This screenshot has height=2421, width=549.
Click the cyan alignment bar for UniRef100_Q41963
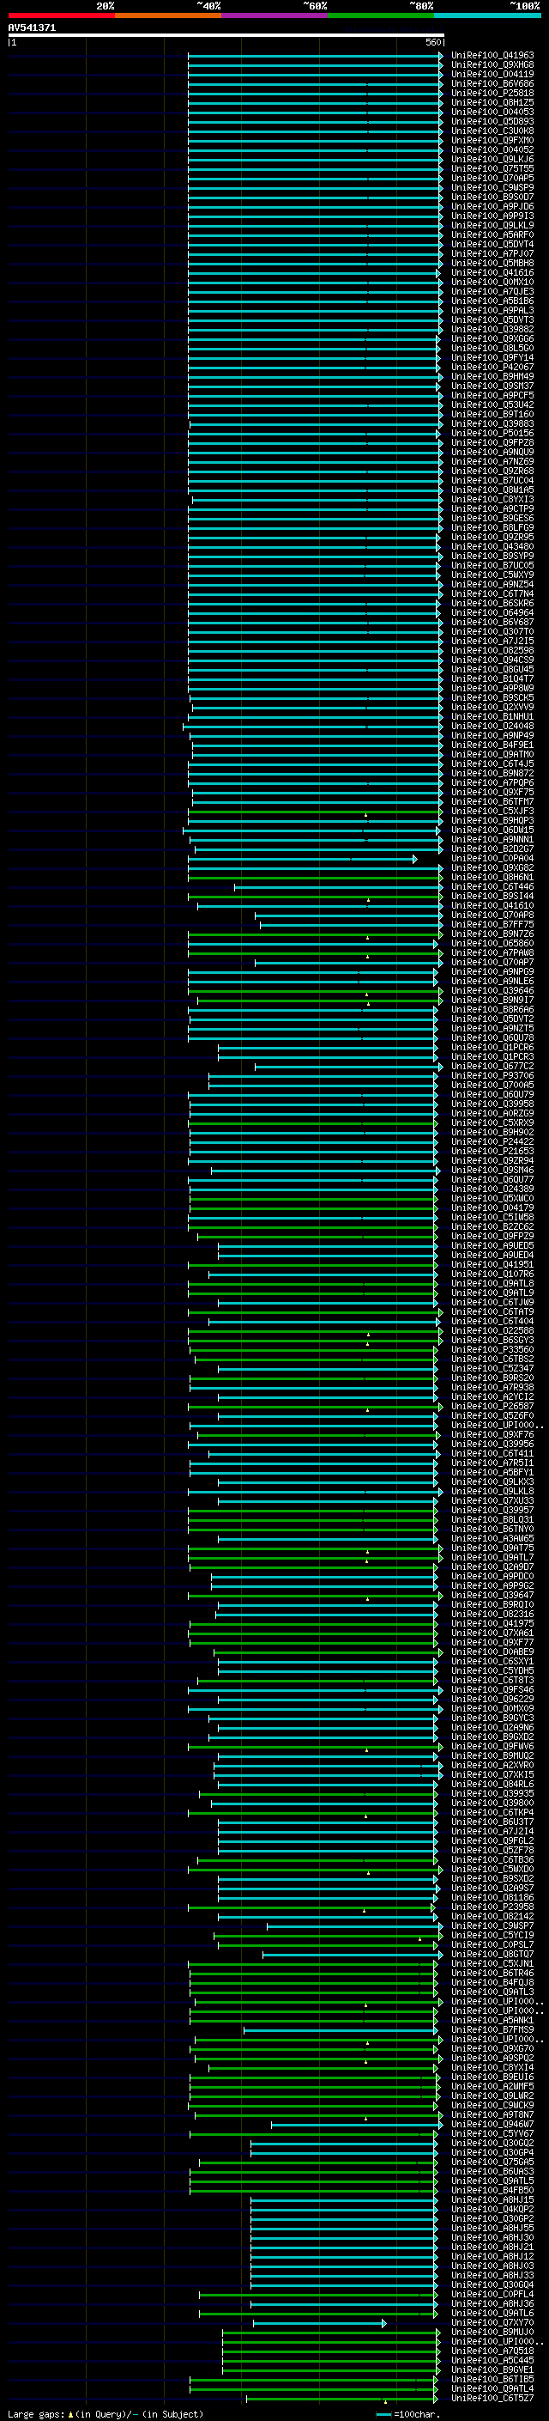click(x=316, y=56)
